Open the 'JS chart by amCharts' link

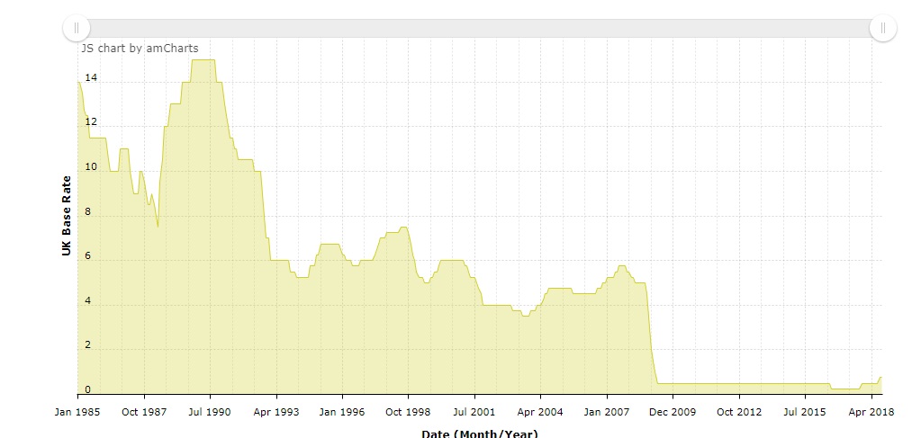pyautogui.click(x=139, y=49)
